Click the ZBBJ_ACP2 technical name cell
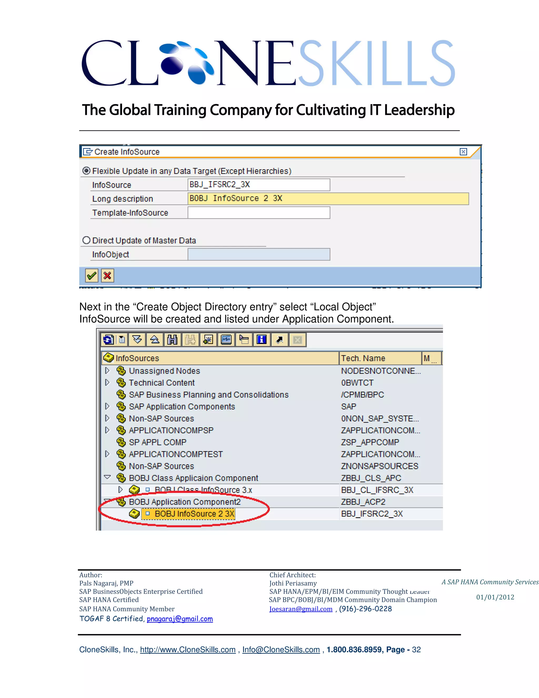539x698 pixels. pos(363,502)
